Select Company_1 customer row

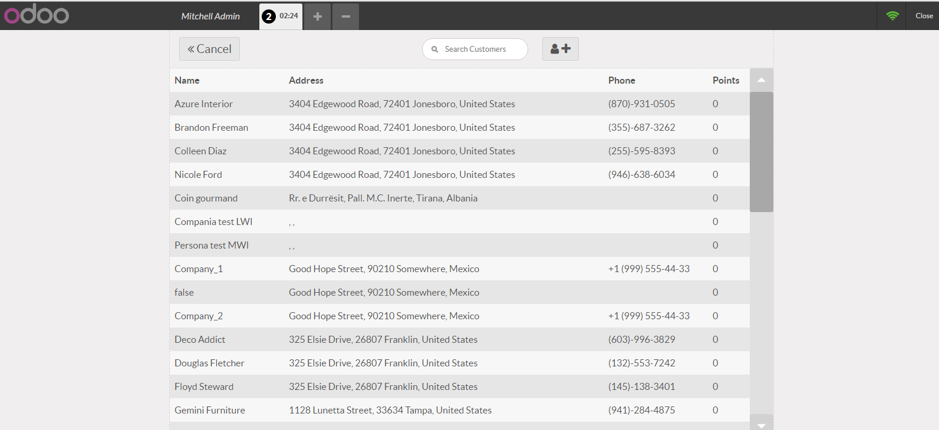(460, 269)
